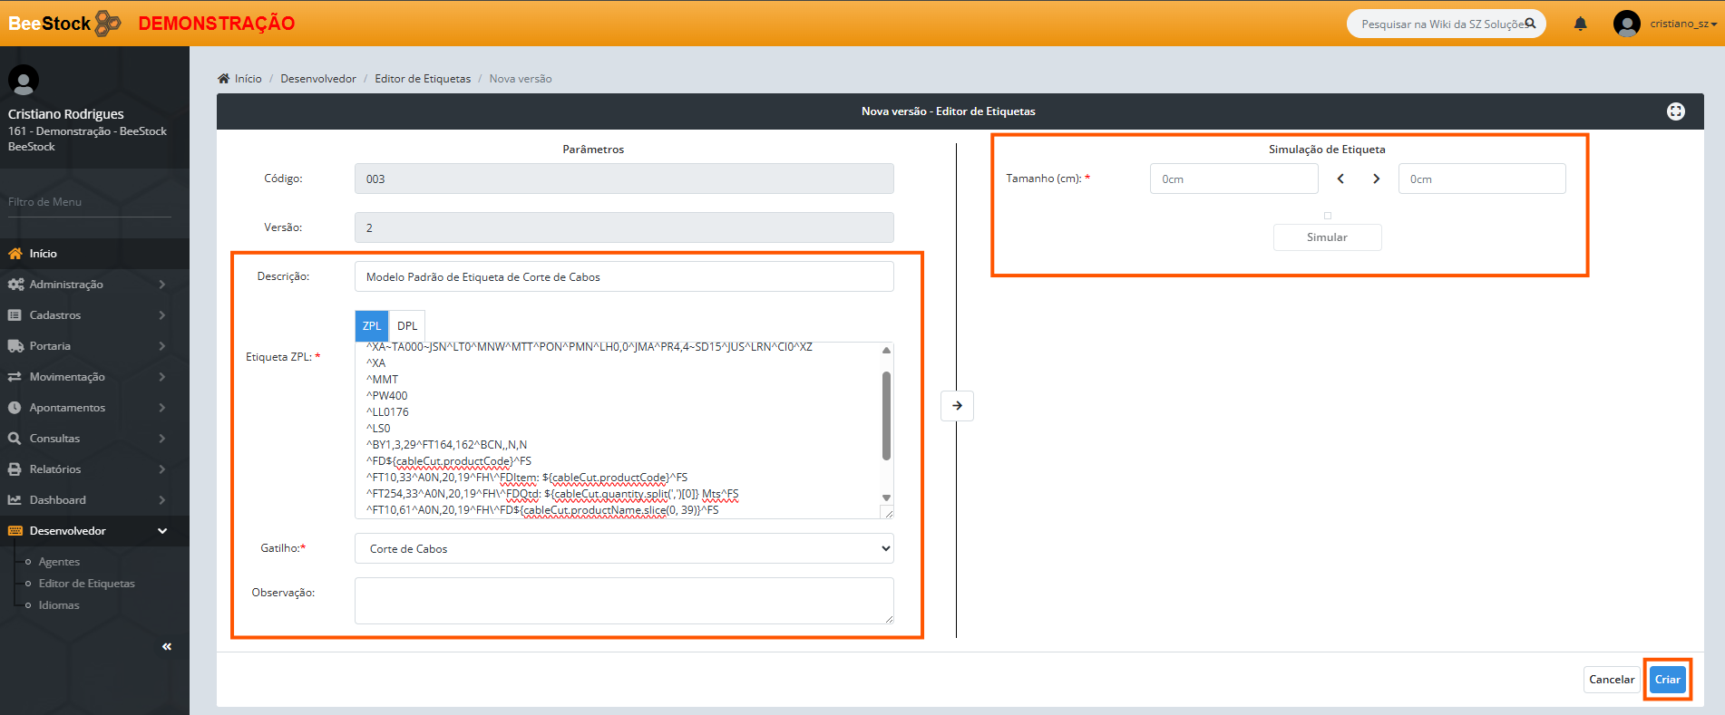Click the ZPL textarea vertical scrollbar

886,417
